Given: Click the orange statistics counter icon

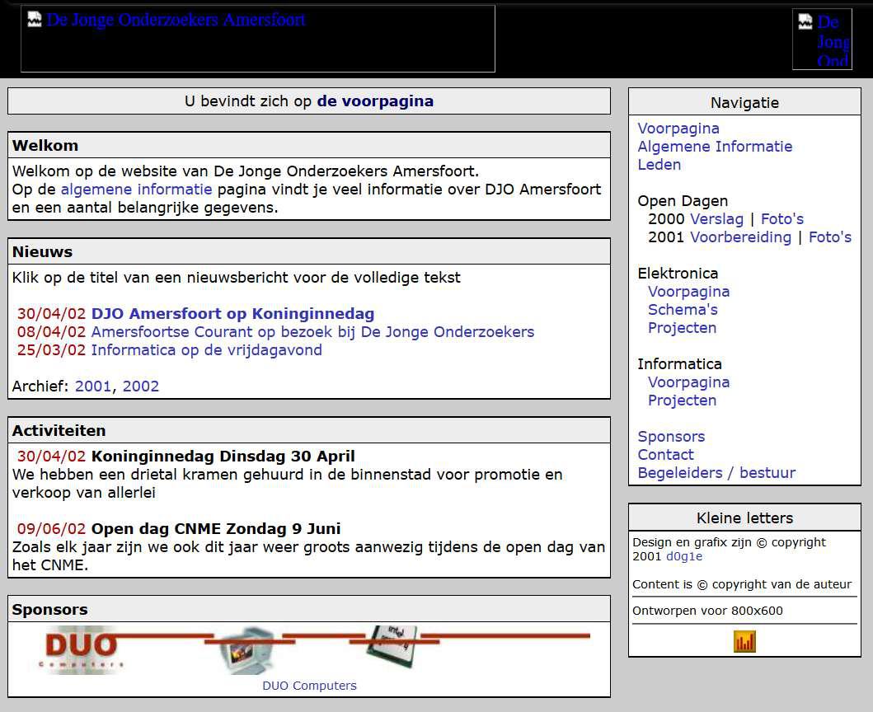Looking at the screenshot, I should [x=744, y=641].
